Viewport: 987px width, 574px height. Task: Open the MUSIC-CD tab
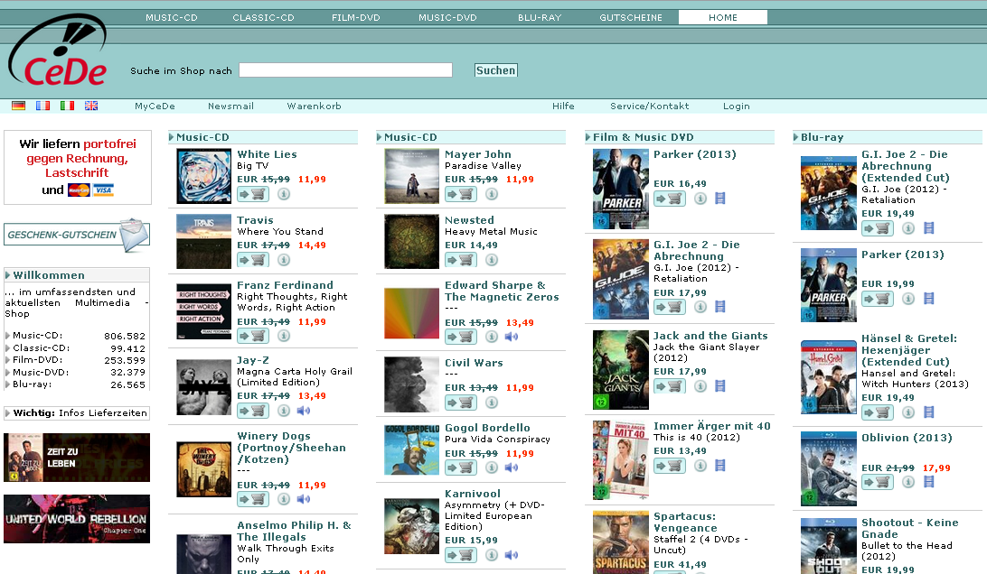click(172, 18)
